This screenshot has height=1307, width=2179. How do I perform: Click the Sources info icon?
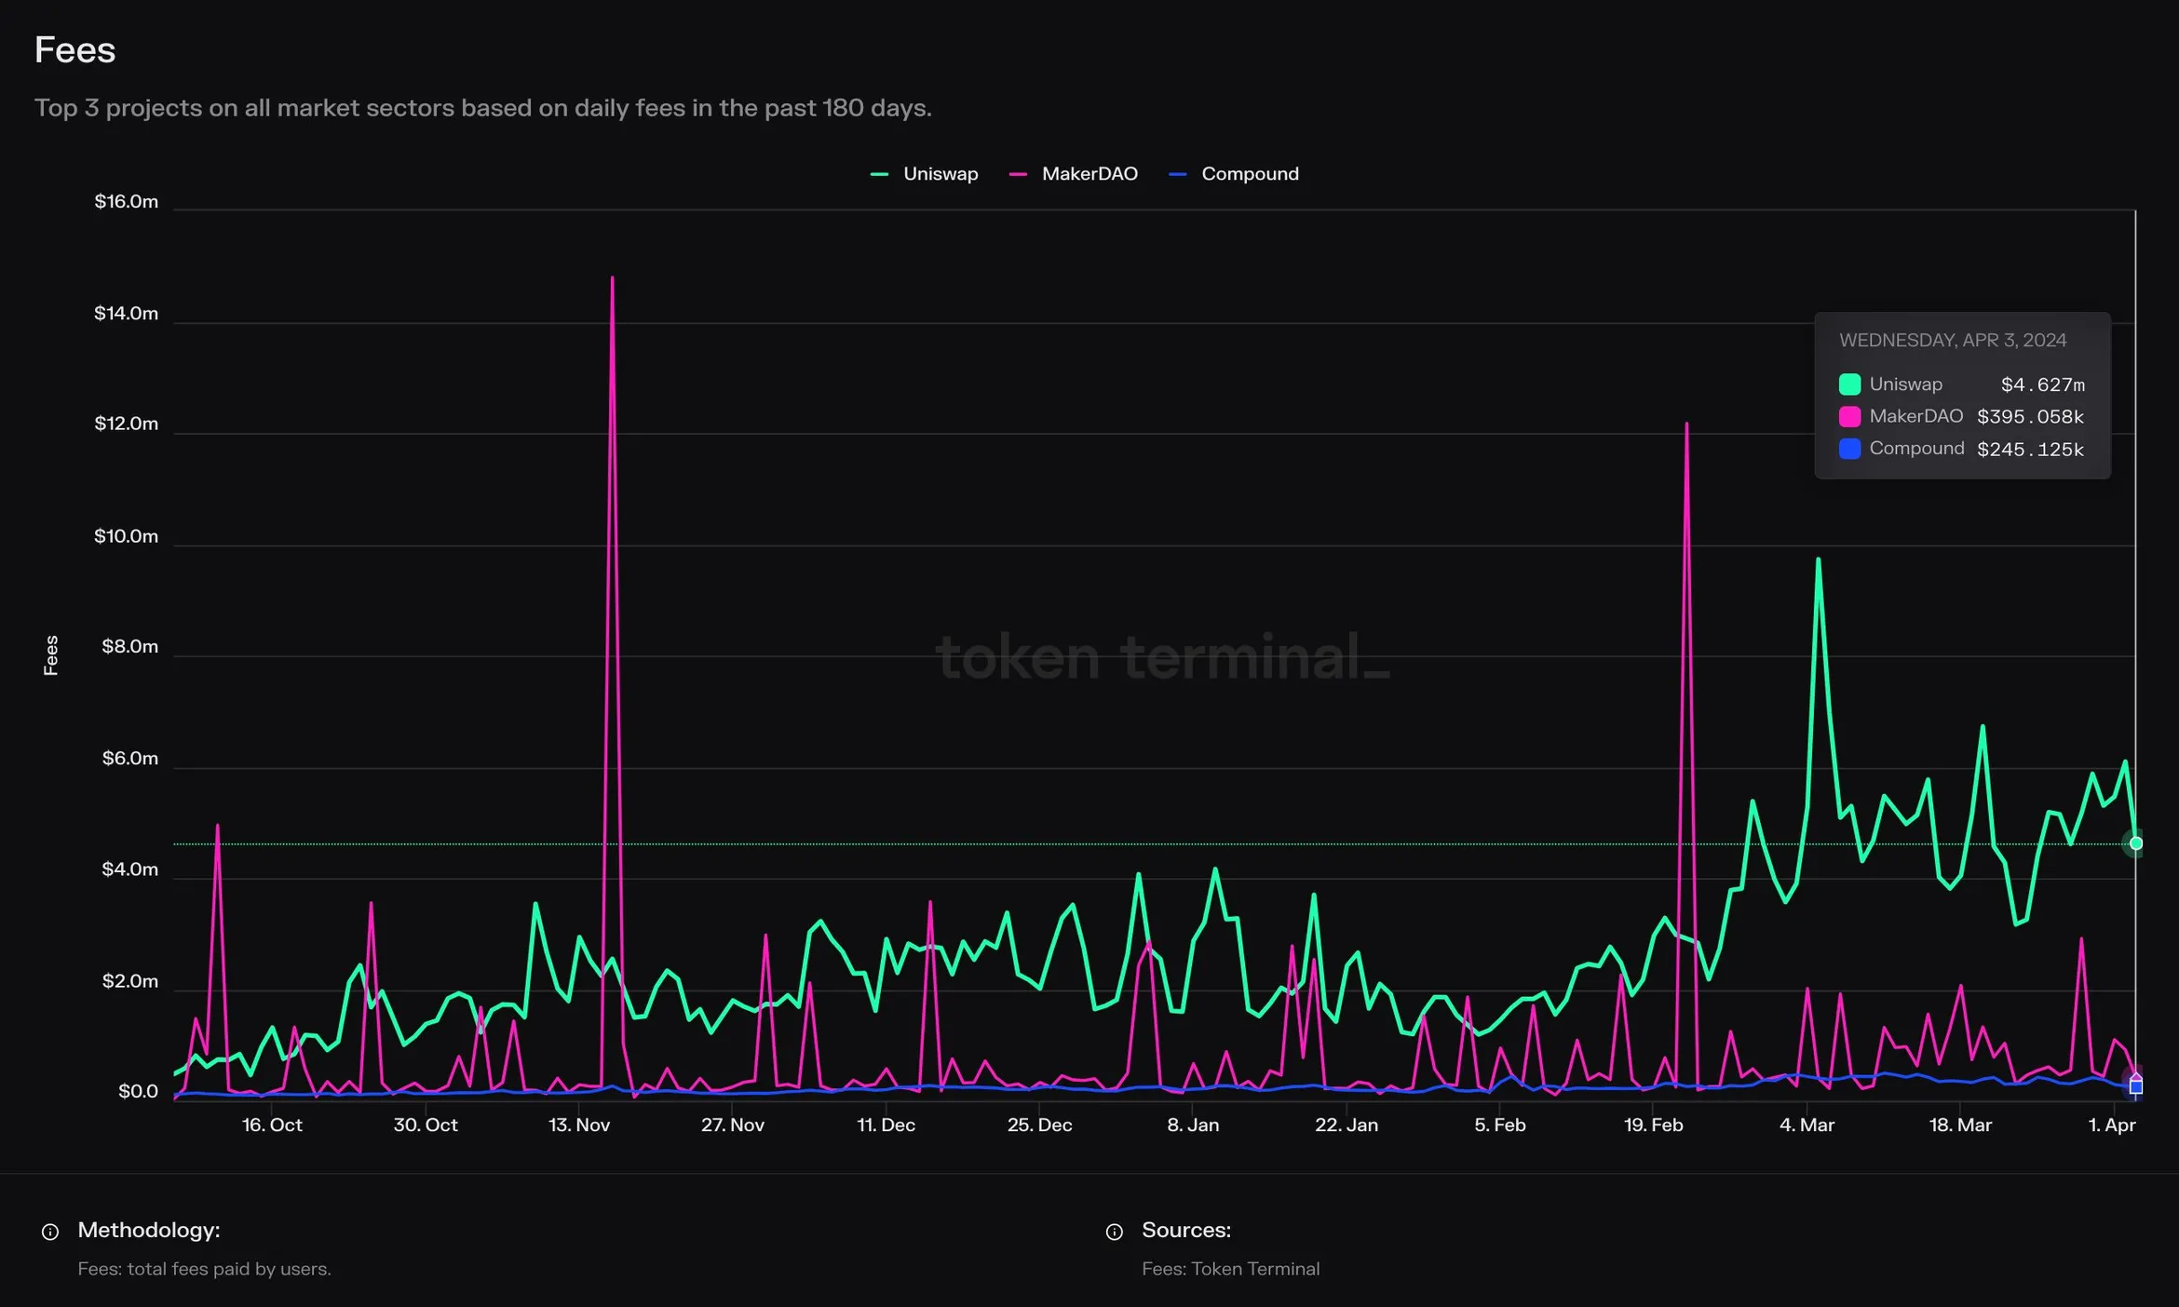pyautogui.click(x=1114, y=1232)
